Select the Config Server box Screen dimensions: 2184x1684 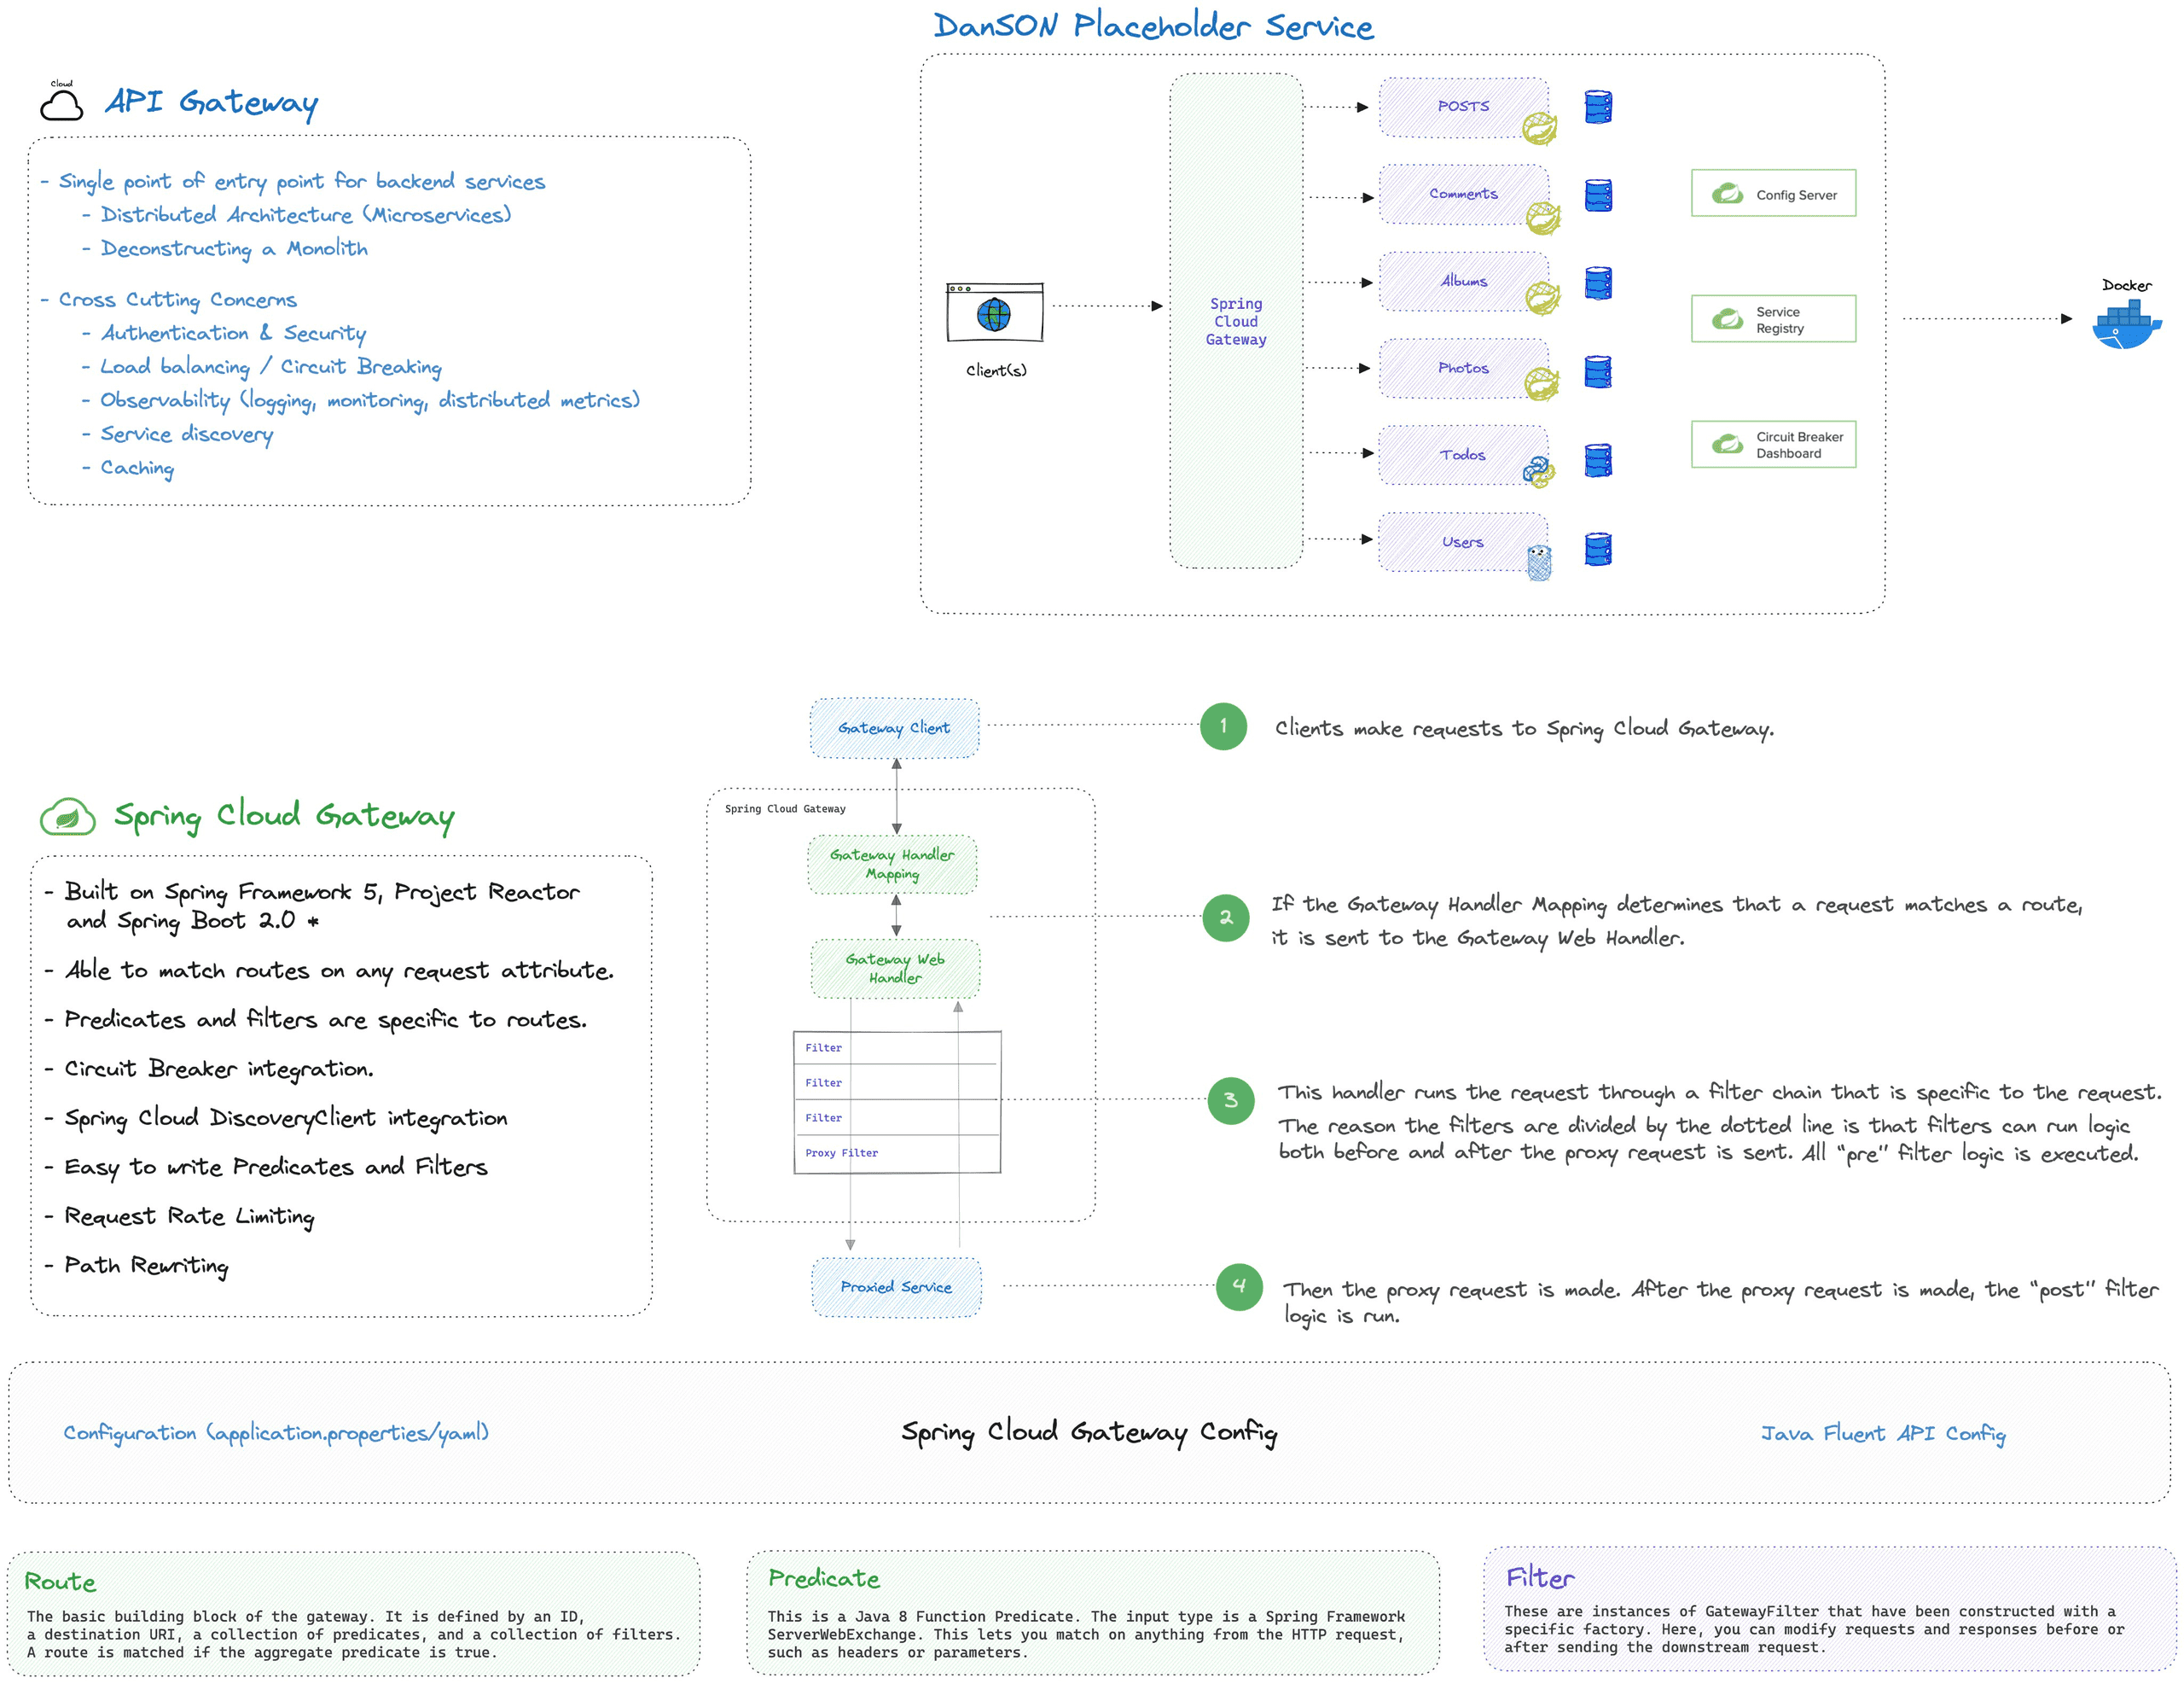[1773, 194]
